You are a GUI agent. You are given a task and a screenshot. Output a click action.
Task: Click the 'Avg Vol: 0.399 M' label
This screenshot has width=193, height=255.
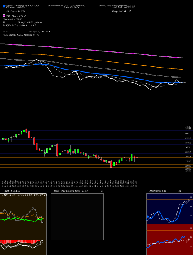point(123,7)
